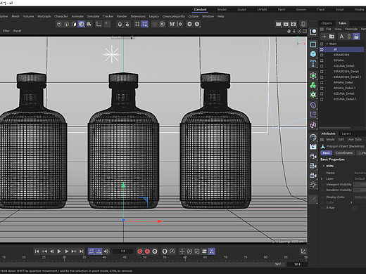Click the new take folder icon

(x=332, y=37)
